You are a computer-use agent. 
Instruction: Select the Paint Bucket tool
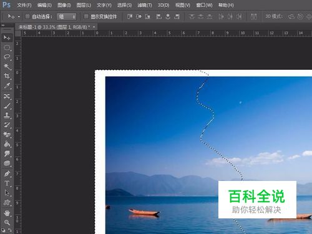[x=7, y=144]
